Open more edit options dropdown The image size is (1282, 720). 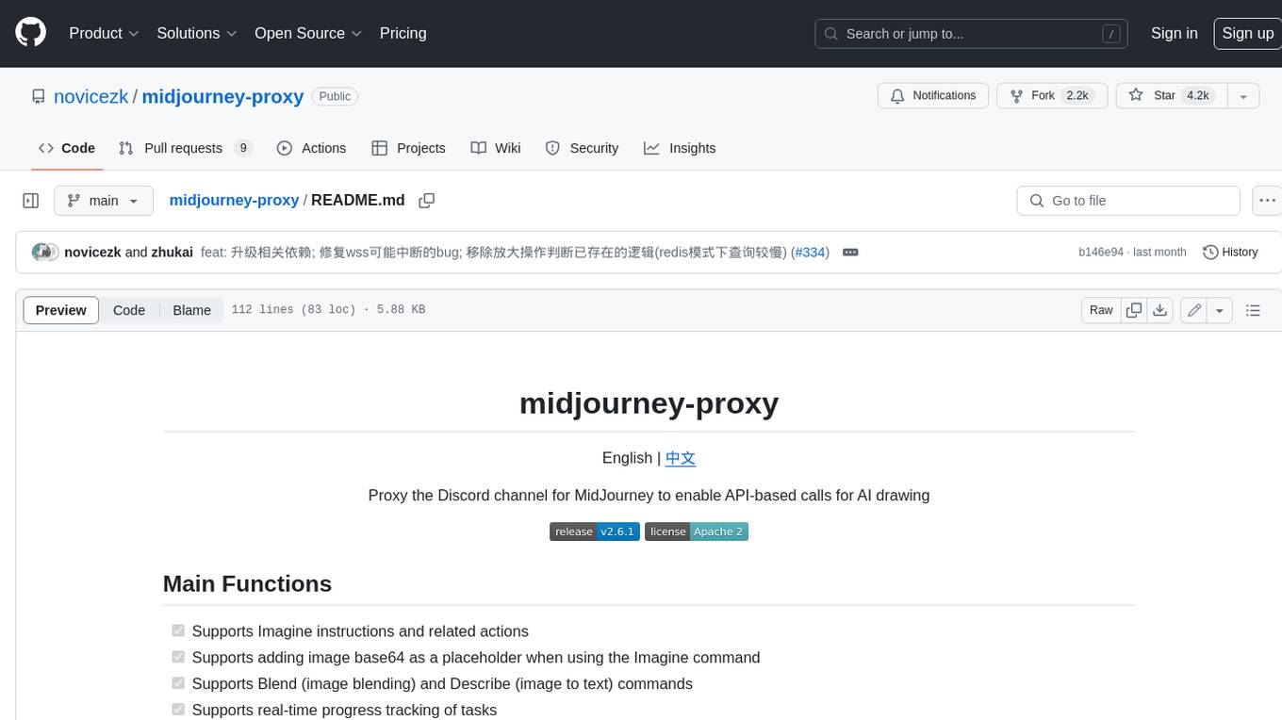click(1220, 310)
